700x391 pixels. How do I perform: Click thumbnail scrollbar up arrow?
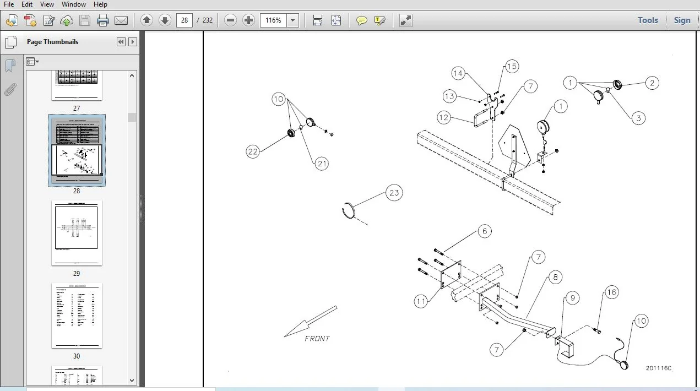coord(132,75)
